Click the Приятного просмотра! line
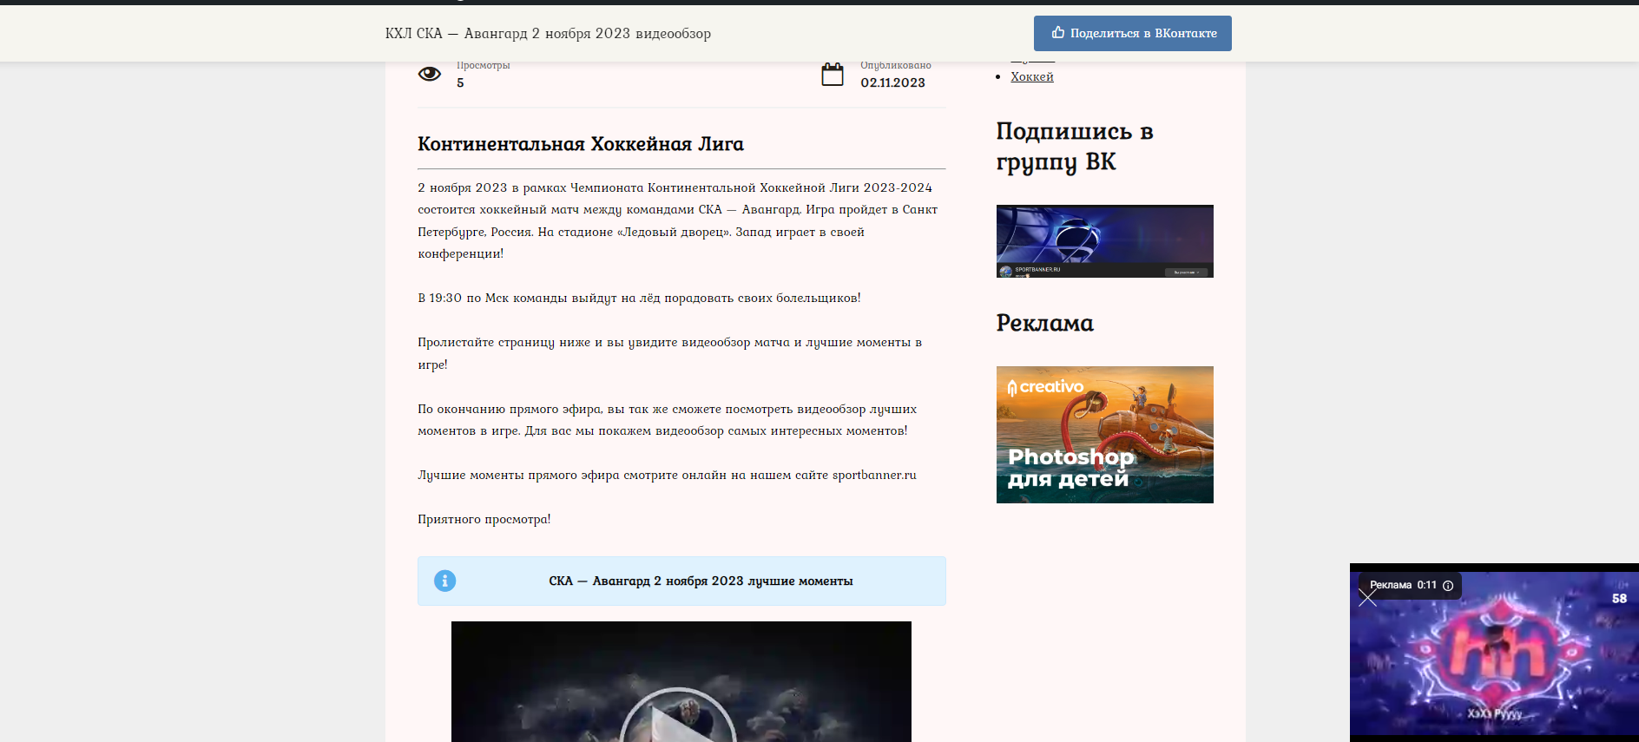The width and height of the screenshot is (1639, 742). coord(484,519)
